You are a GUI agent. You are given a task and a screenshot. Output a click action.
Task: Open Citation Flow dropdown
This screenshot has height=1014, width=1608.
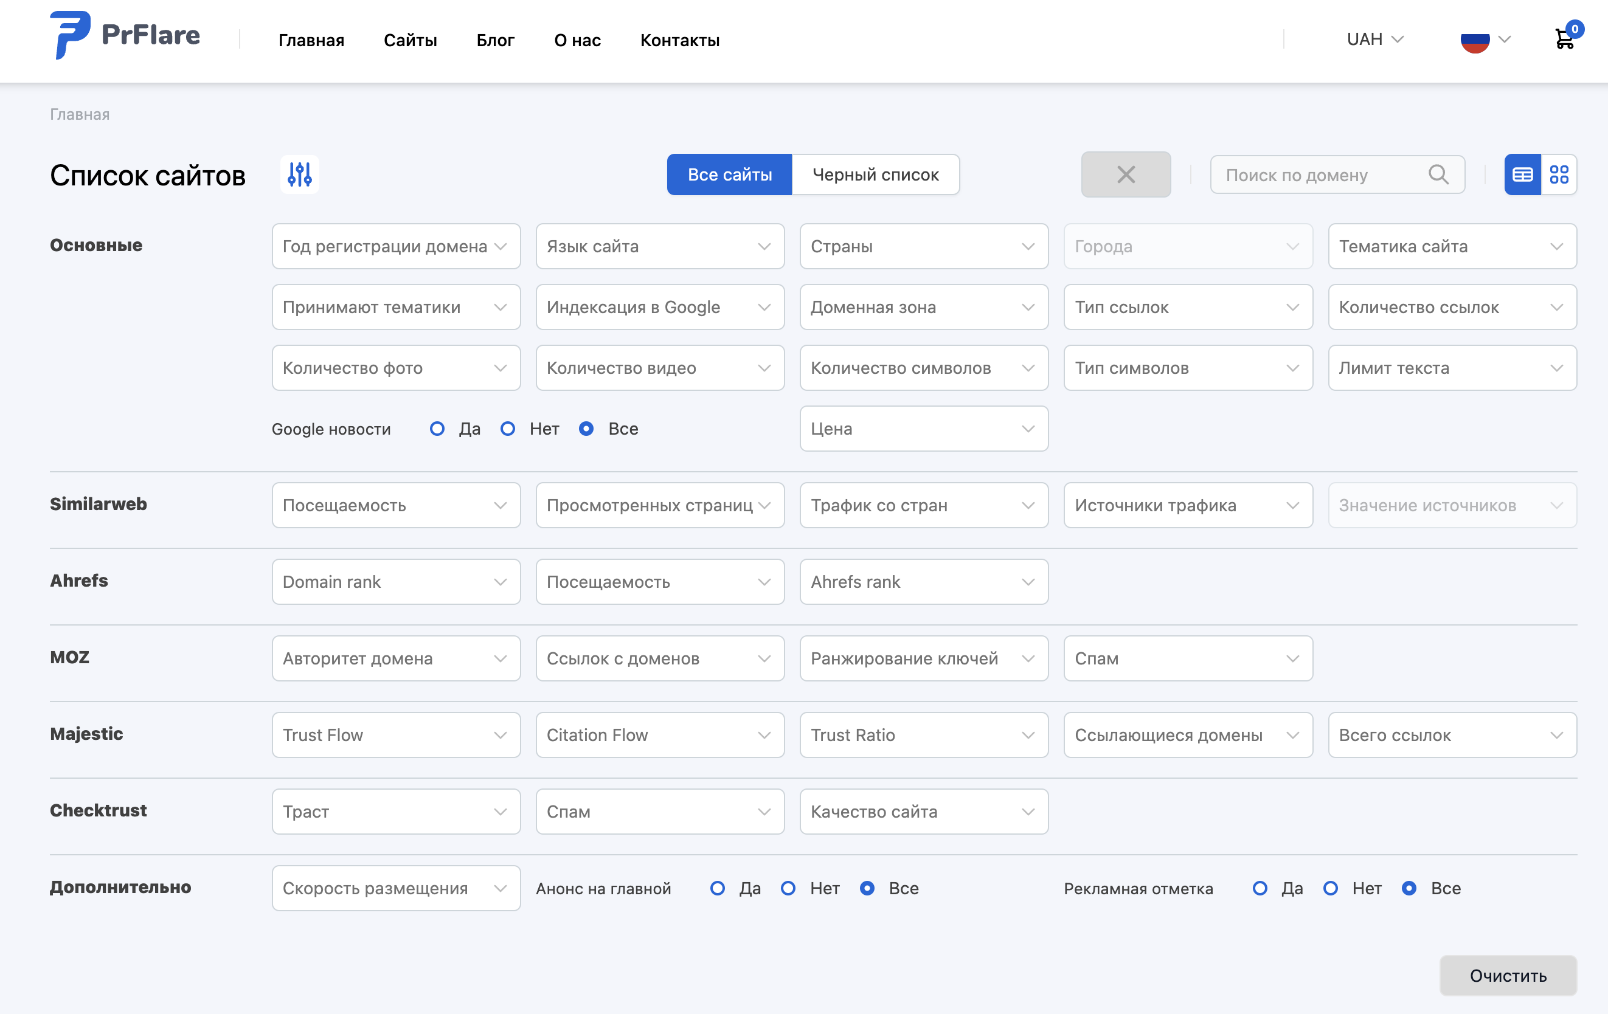coord(660,735)
